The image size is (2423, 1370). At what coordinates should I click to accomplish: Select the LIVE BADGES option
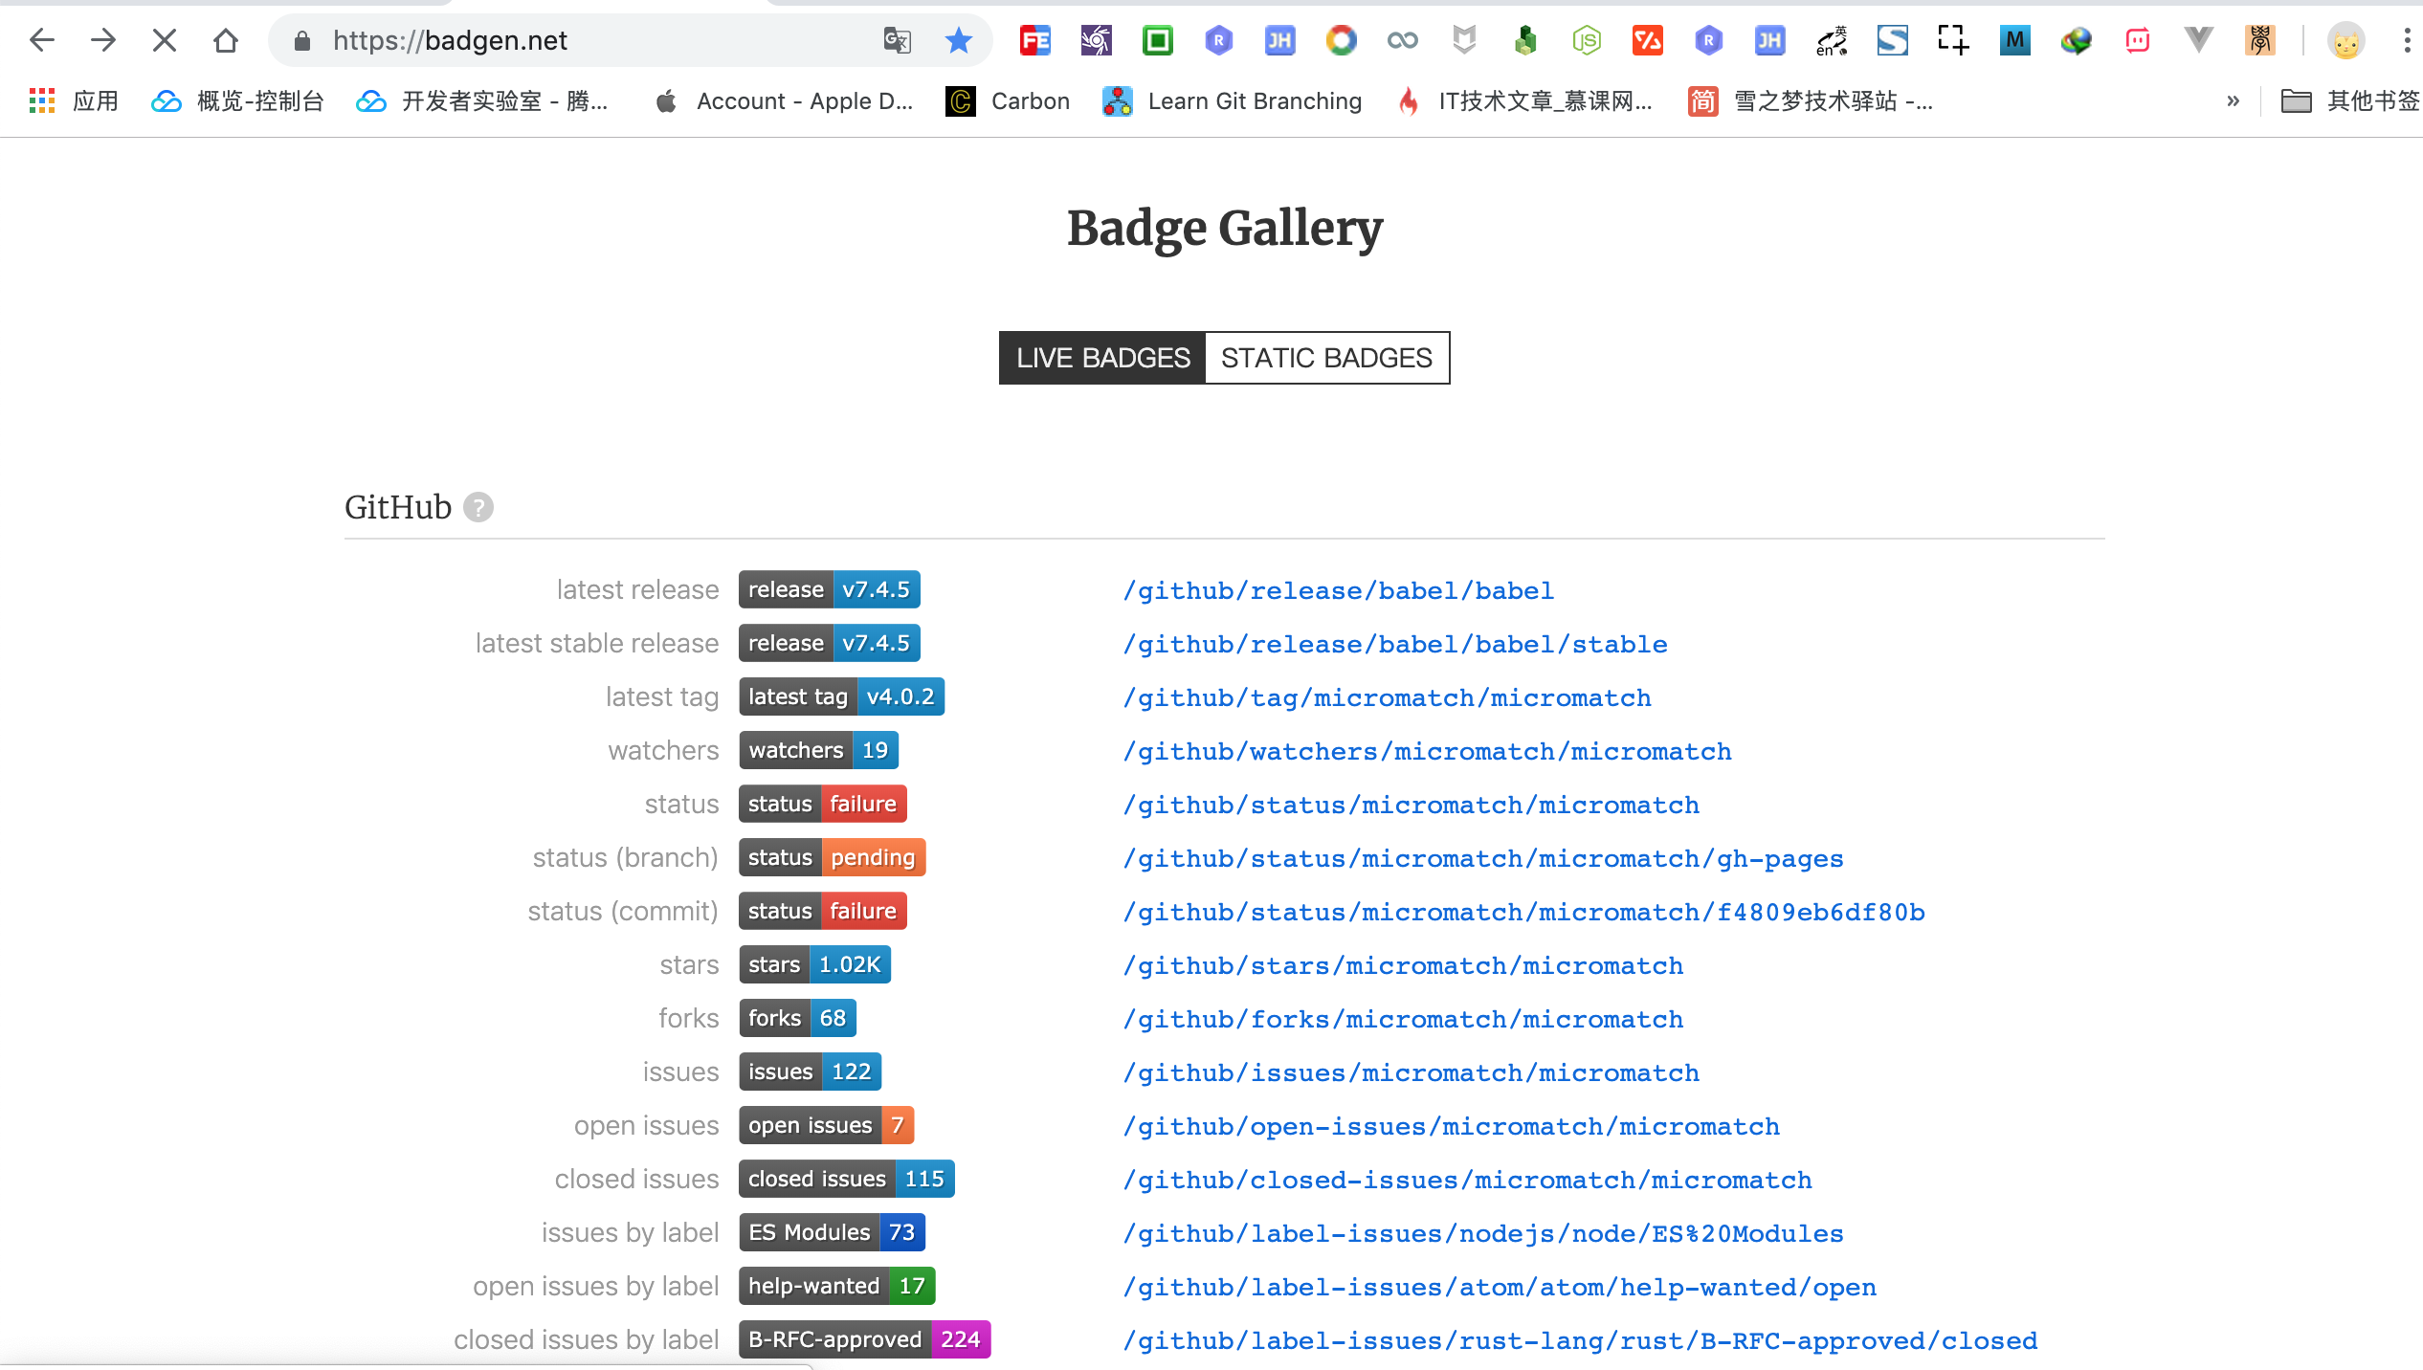point(1102,357)
